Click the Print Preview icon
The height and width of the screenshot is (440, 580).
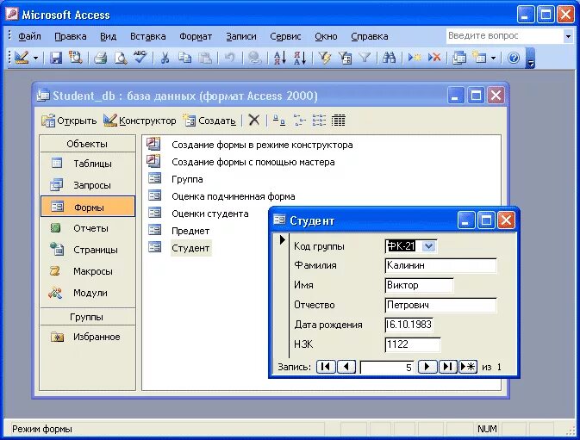coord(120,58)
